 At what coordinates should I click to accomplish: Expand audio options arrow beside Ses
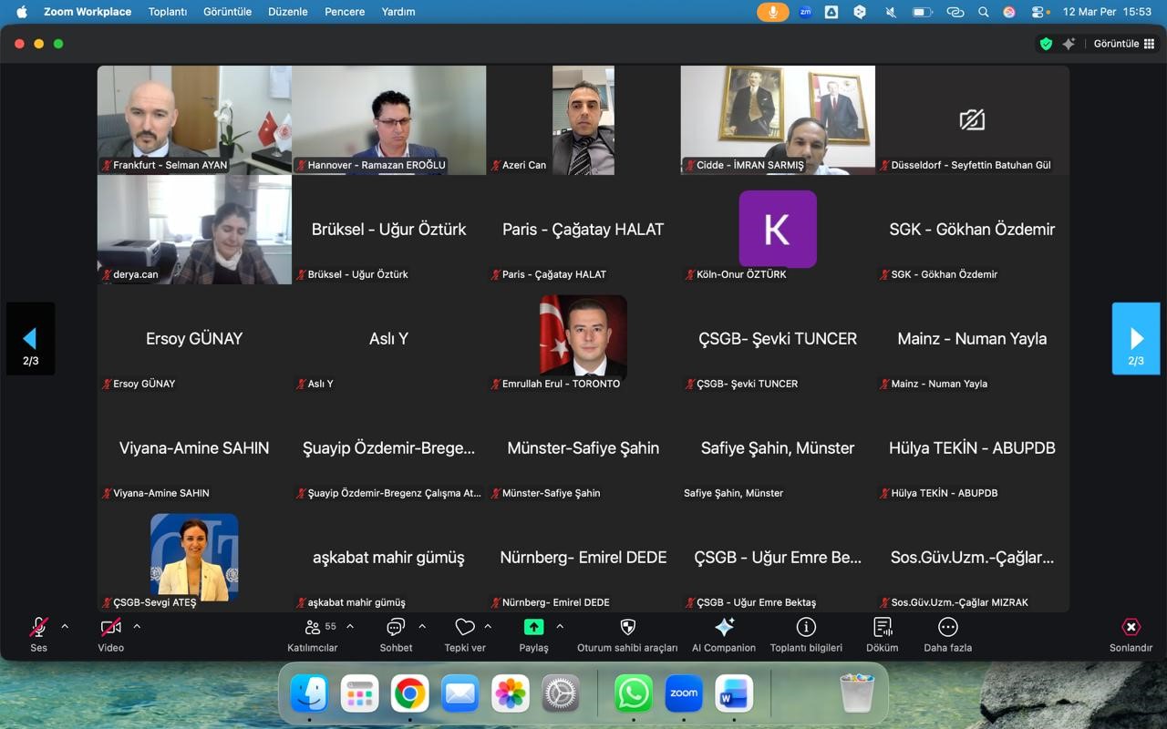[65, 627]
